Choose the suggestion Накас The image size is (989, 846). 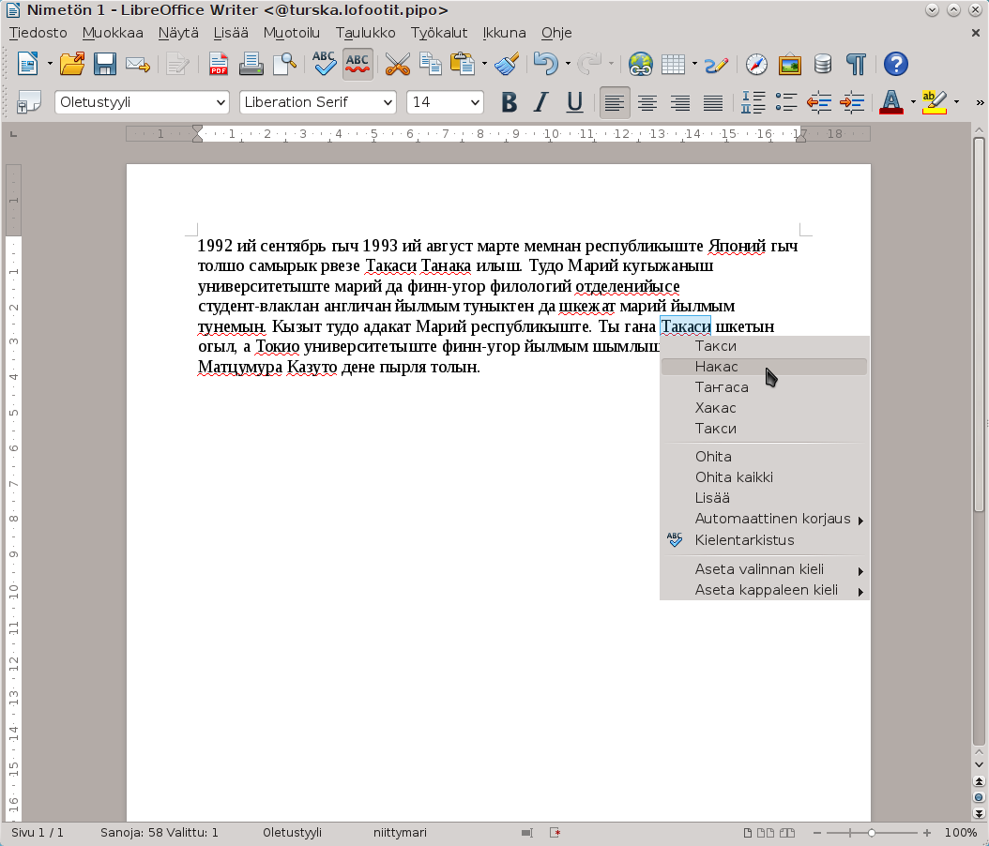pyautogui.click(x=764, y=367)
